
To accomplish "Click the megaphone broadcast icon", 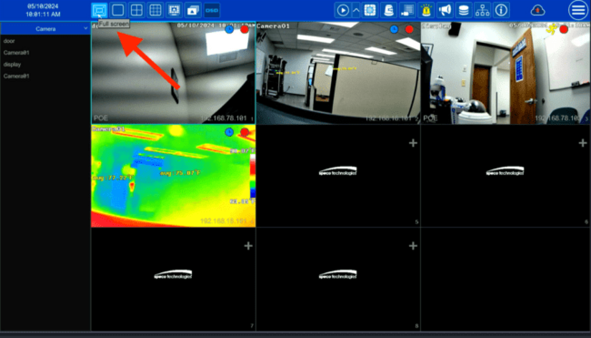I will [x=445, y=10].
